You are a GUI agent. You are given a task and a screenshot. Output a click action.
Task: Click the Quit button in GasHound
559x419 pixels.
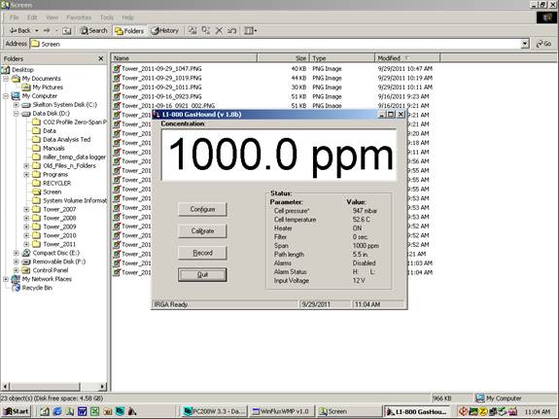(202, 275)
